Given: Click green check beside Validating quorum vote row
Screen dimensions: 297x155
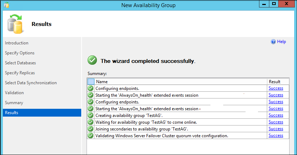Looking at the screenshot, I should point(91,136).
